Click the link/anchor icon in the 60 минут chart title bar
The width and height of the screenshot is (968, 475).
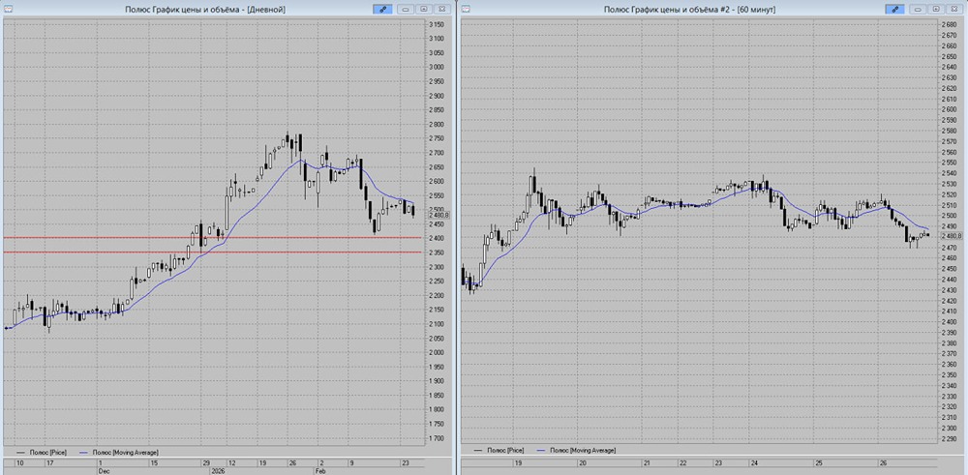click(x=893, y=9)
